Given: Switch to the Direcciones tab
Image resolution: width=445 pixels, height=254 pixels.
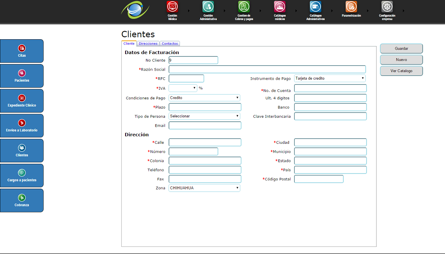Looking at the screenshot, I should pos(148,44).
